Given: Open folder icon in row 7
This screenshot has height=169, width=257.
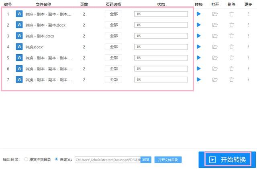Looking at the screenshot, I should pyautogui.click(x=215, y=80).
